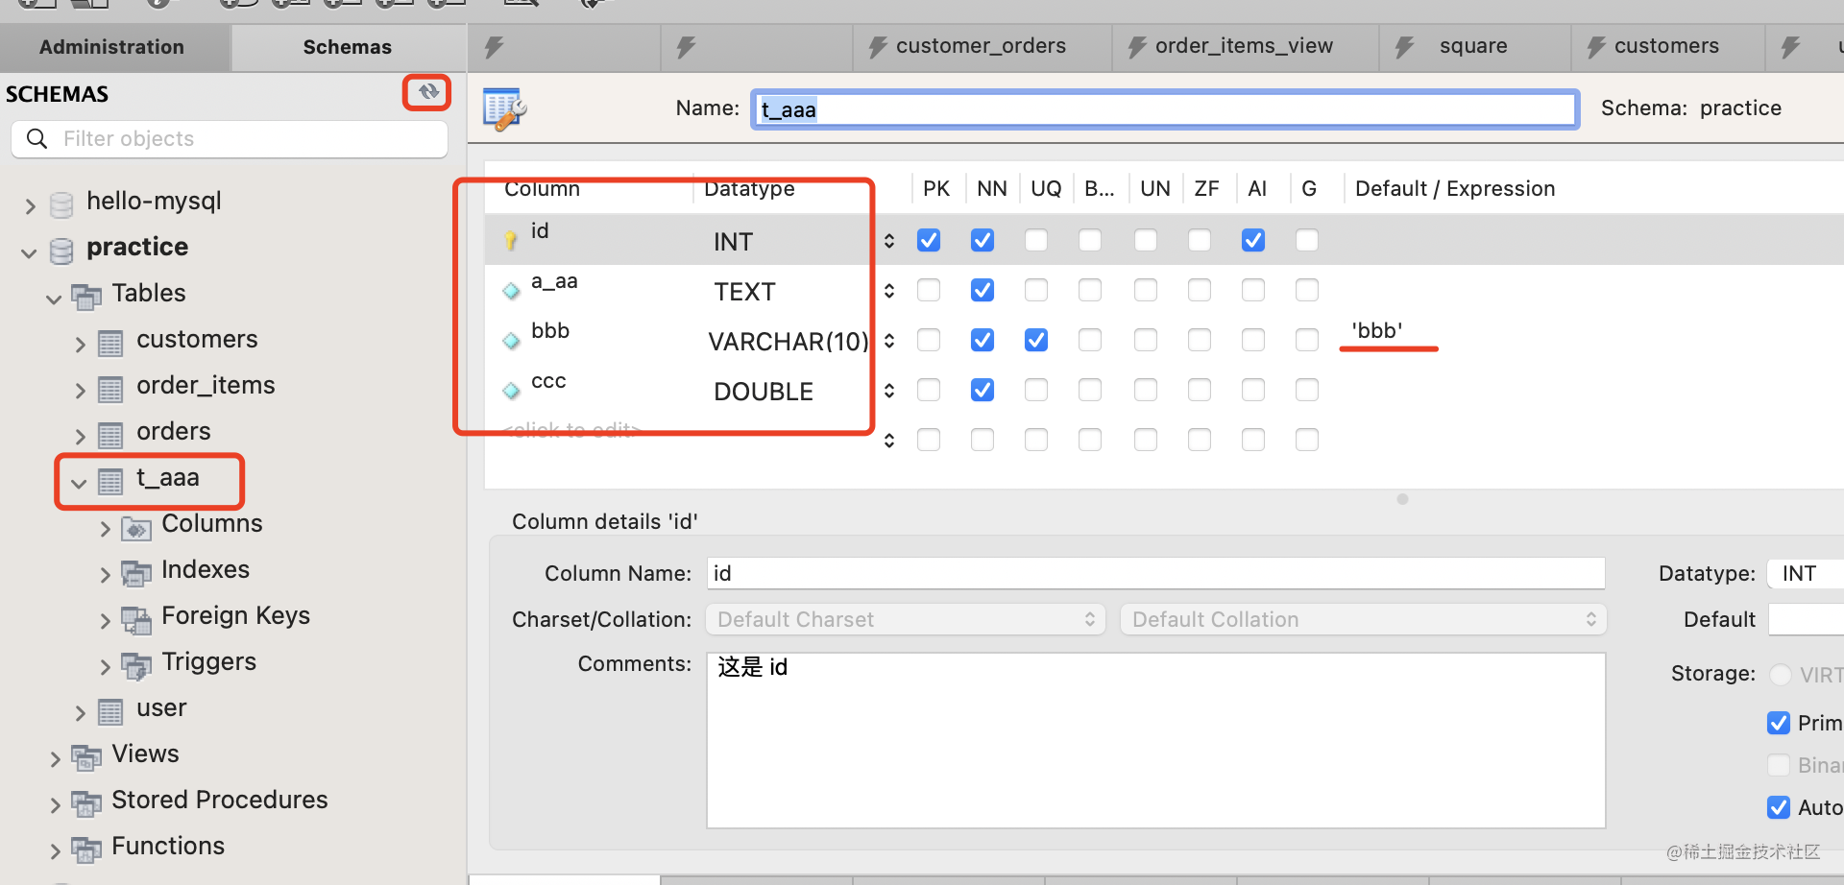Click the Stored Procedures folder icon
Viewport: 1844px width, 885px height.
coord(86,803)
